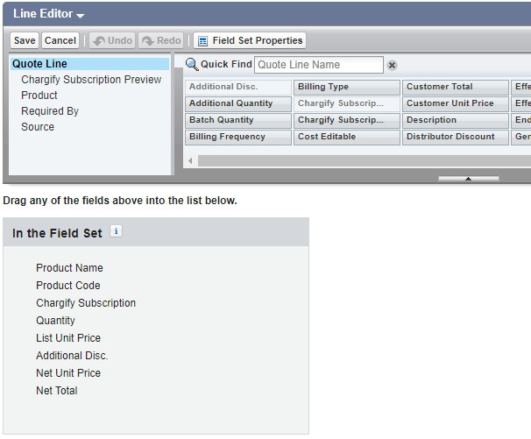Select Net Unit Price in the field set
This screenshot has width=531, height=439.
[x=68, y=373]
